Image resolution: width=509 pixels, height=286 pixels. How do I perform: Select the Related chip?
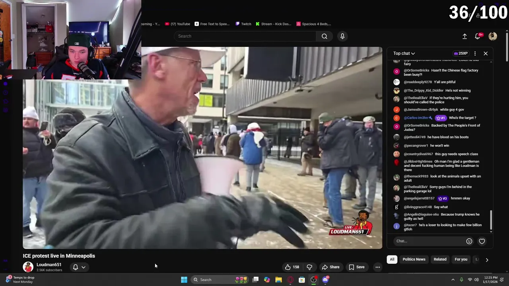pos(440,259)
